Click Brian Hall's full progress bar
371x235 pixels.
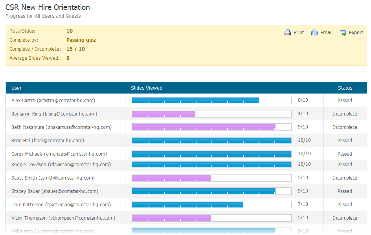point(211,141)
